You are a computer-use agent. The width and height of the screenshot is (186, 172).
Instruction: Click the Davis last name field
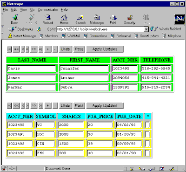click(x=32, y=69)
